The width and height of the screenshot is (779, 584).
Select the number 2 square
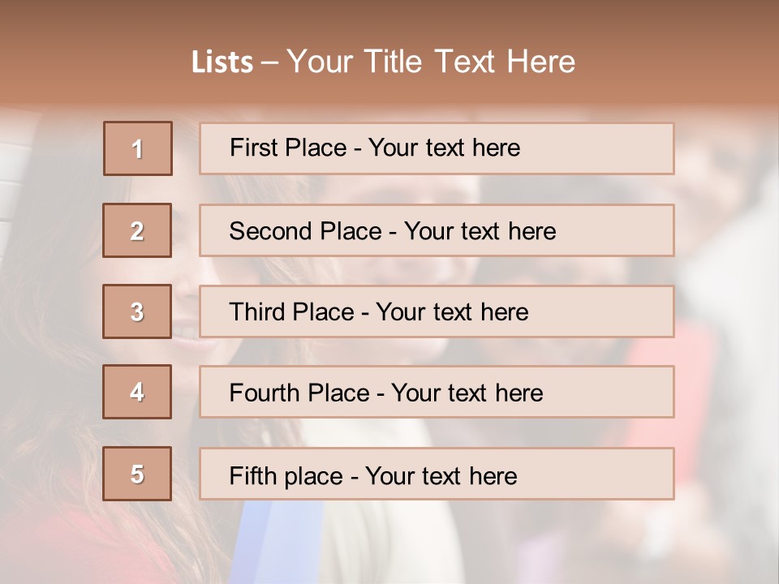[138, 230]
